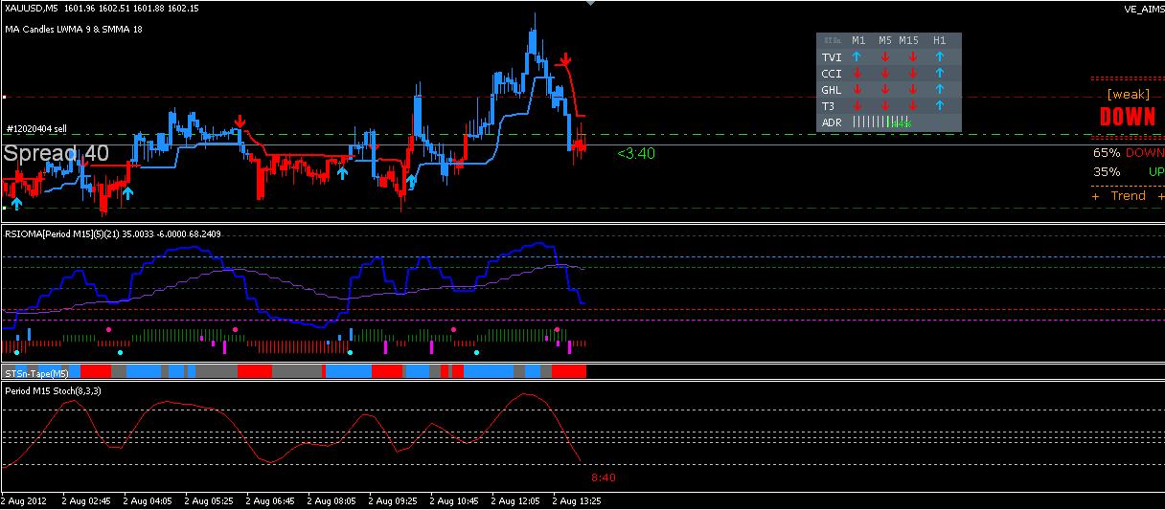Click the Spread 40 label
Image resolution: width=1165 pixels, height=510 pixels.
tap(56, 153)
